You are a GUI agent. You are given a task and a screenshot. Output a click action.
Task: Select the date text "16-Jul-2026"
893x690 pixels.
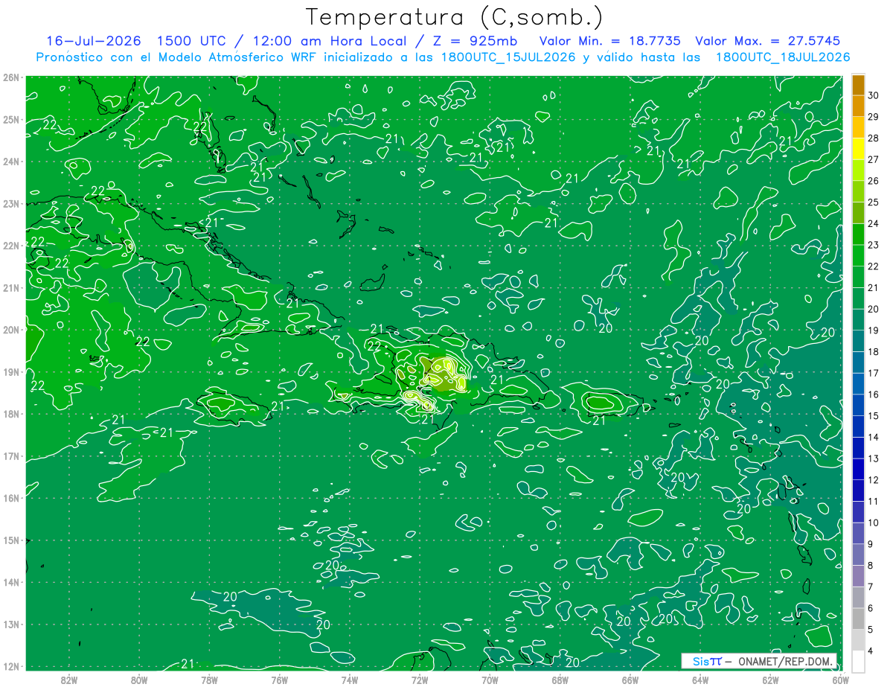tap(94, 41)
